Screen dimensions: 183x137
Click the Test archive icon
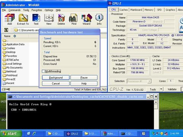pyautogui.click(x=36, y=19)
